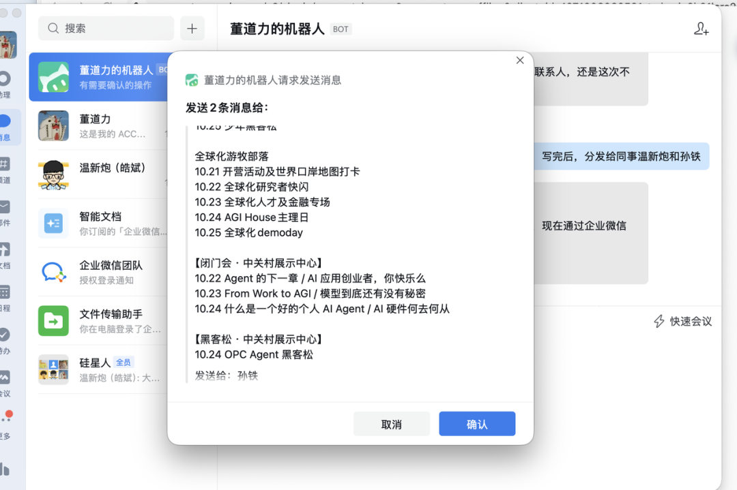This screenshot has width=737, height=490.
Task: Click the plus button beside search
Action: [x=192, y=28]
